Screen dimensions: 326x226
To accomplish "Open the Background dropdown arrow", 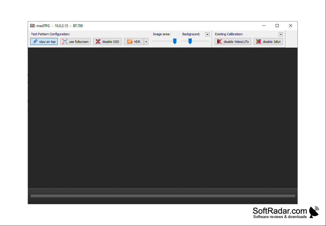I will [207, 34].
